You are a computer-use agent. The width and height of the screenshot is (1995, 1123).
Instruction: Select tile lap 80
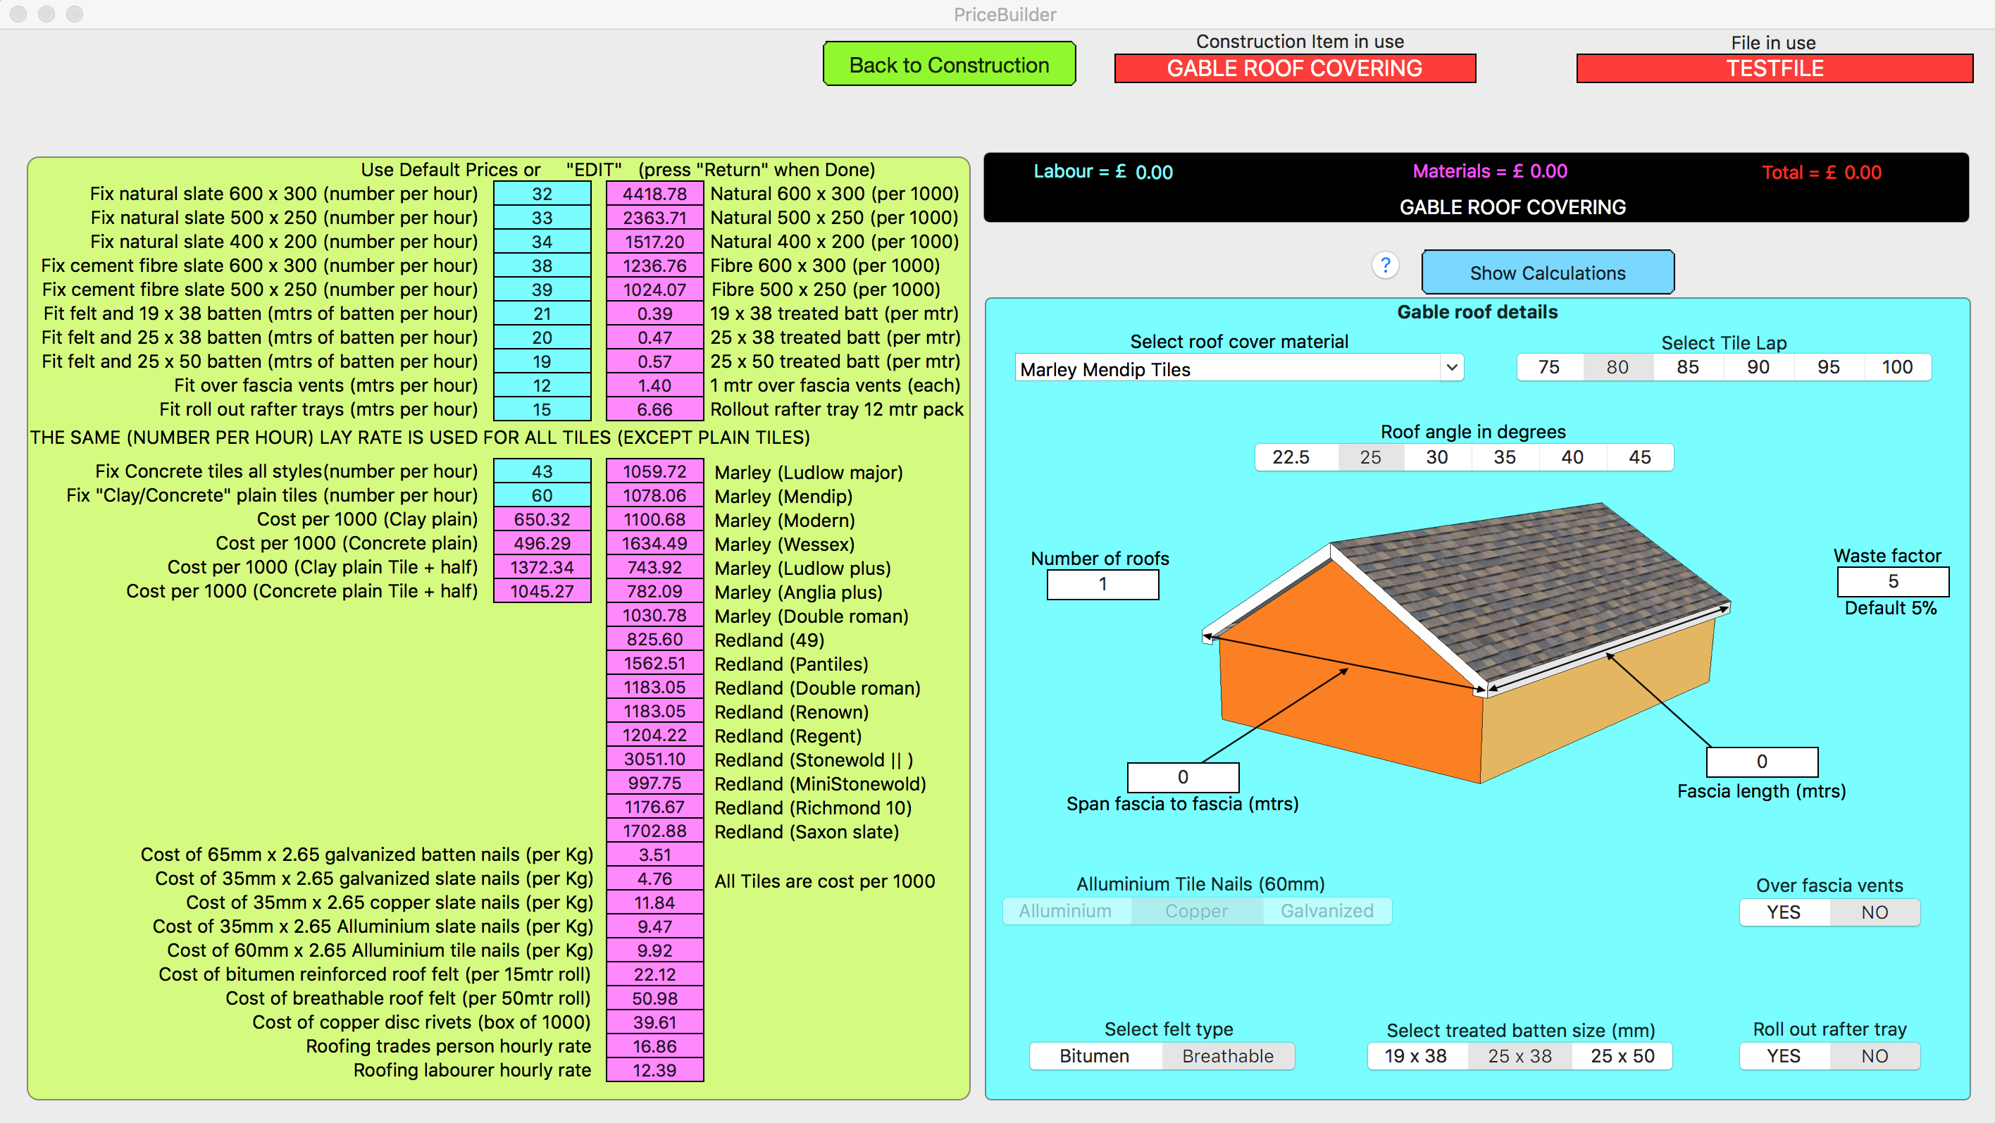click(1618, 367)
